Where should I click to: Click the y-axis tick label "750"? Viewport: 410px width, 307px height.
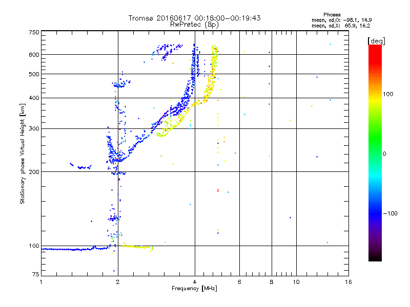point(34,32)
